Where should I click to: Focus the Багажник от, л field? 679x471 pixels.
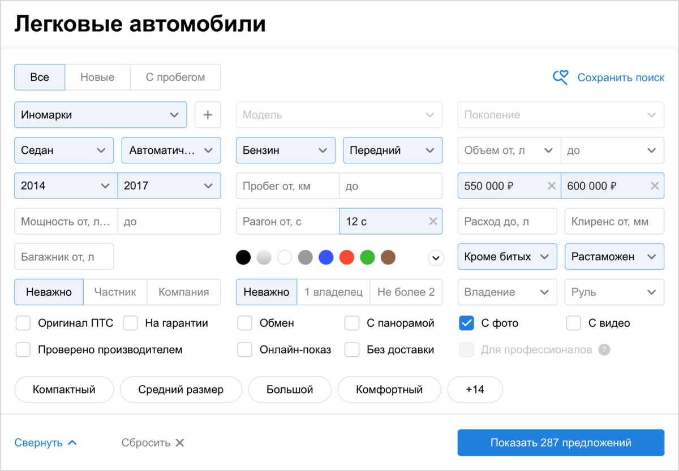[64, 257]
